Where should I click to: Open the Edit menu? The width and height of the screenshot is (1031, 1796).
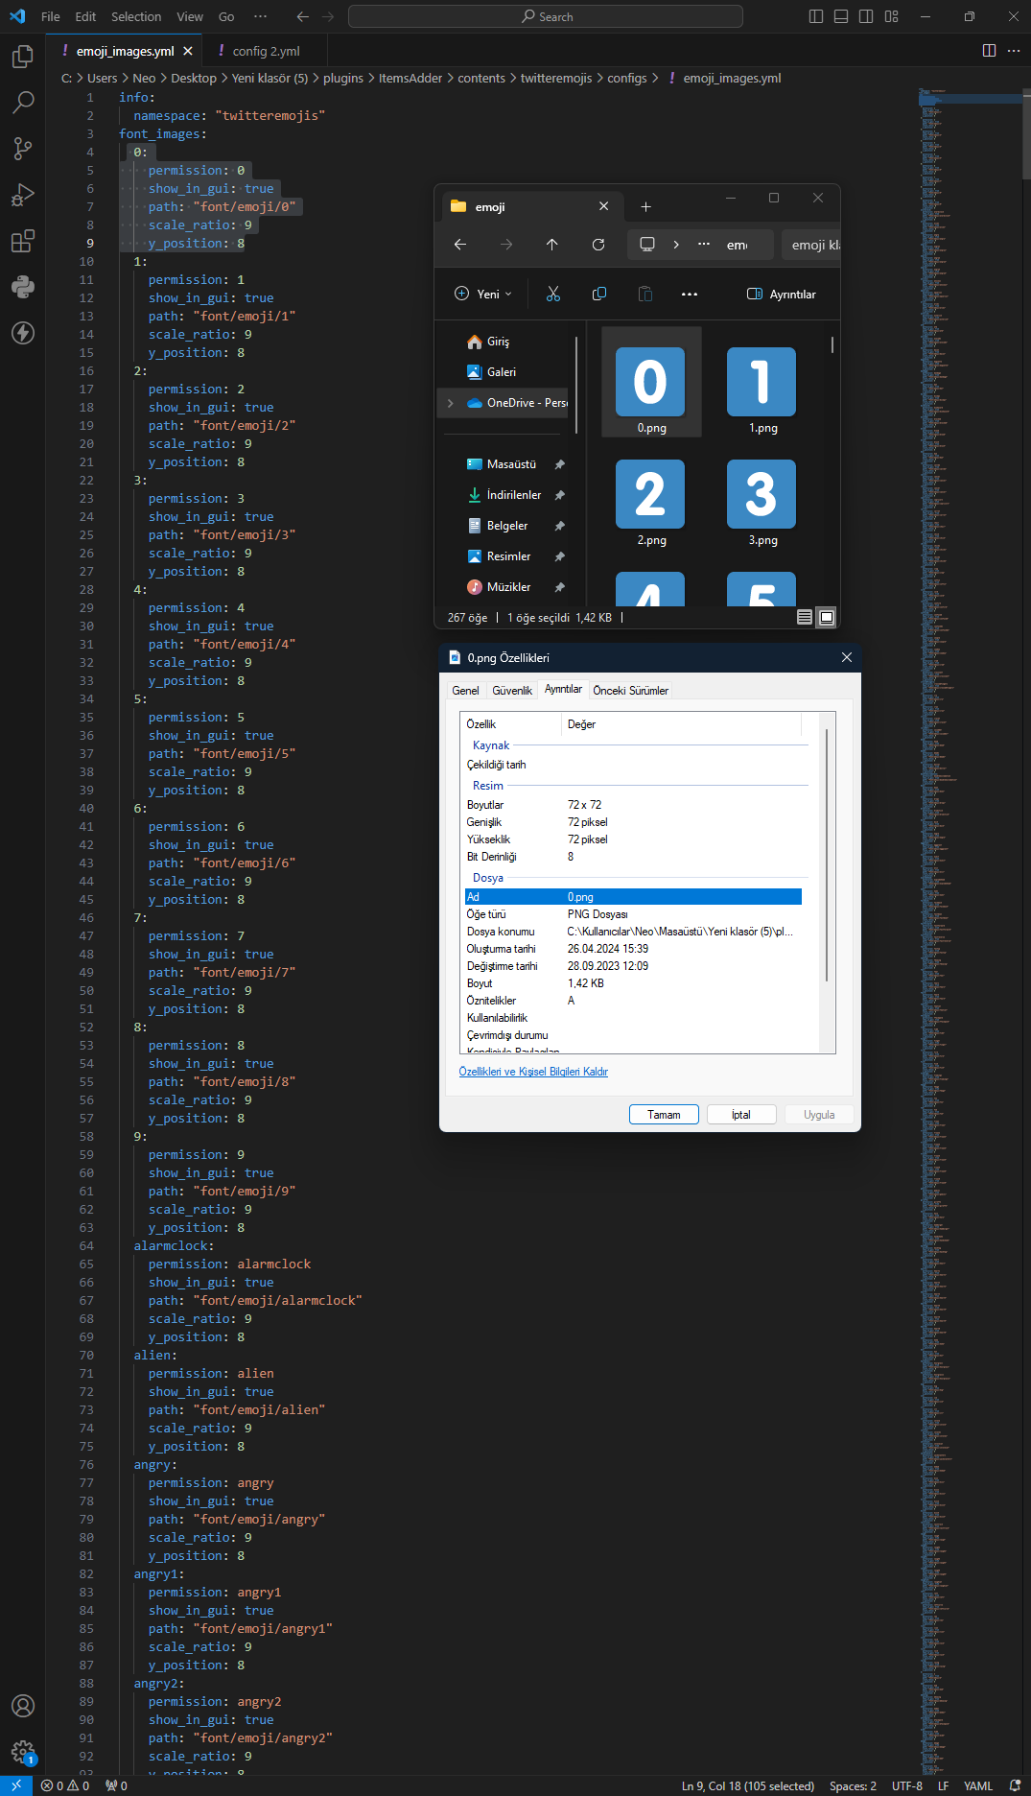[85, 16]
